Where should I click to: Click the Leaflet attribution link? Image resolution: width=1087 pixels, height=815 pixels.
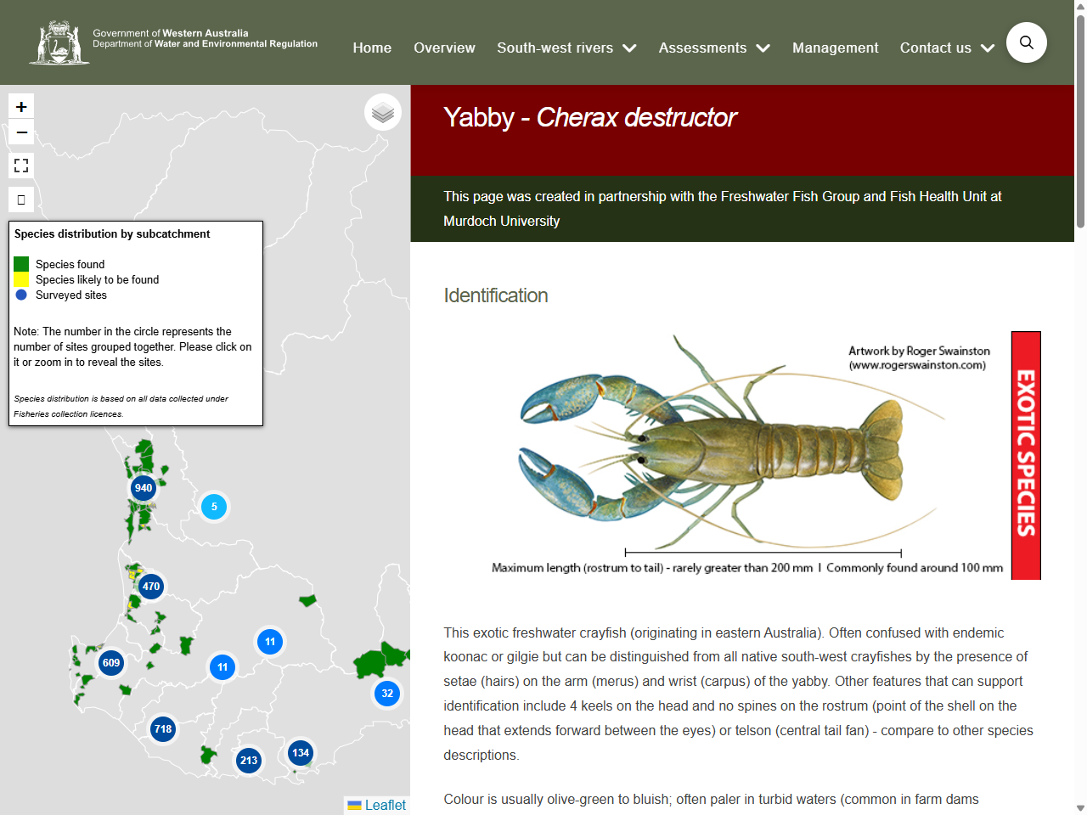384,804
